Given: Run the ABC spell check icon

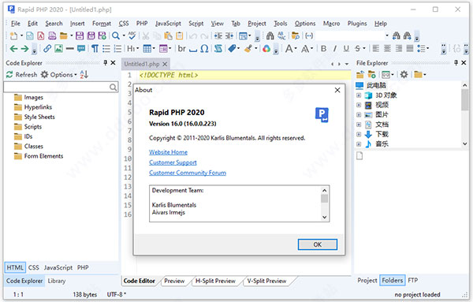Looking at the screenshot, I should click(132, 36).
